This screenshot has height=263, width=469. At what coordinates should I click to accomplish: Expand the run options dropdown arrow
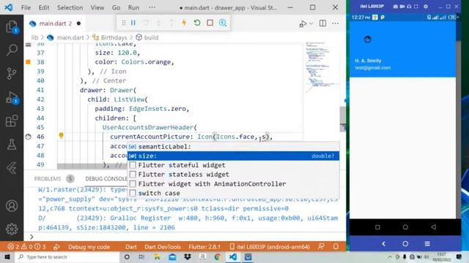311,23
